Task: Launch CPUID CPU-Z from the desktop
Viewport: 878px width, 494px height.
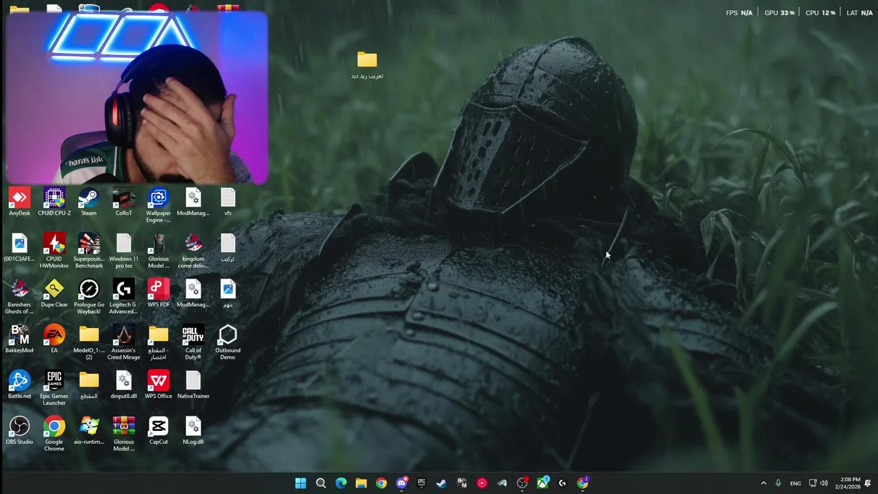Action: pos(54,202)
